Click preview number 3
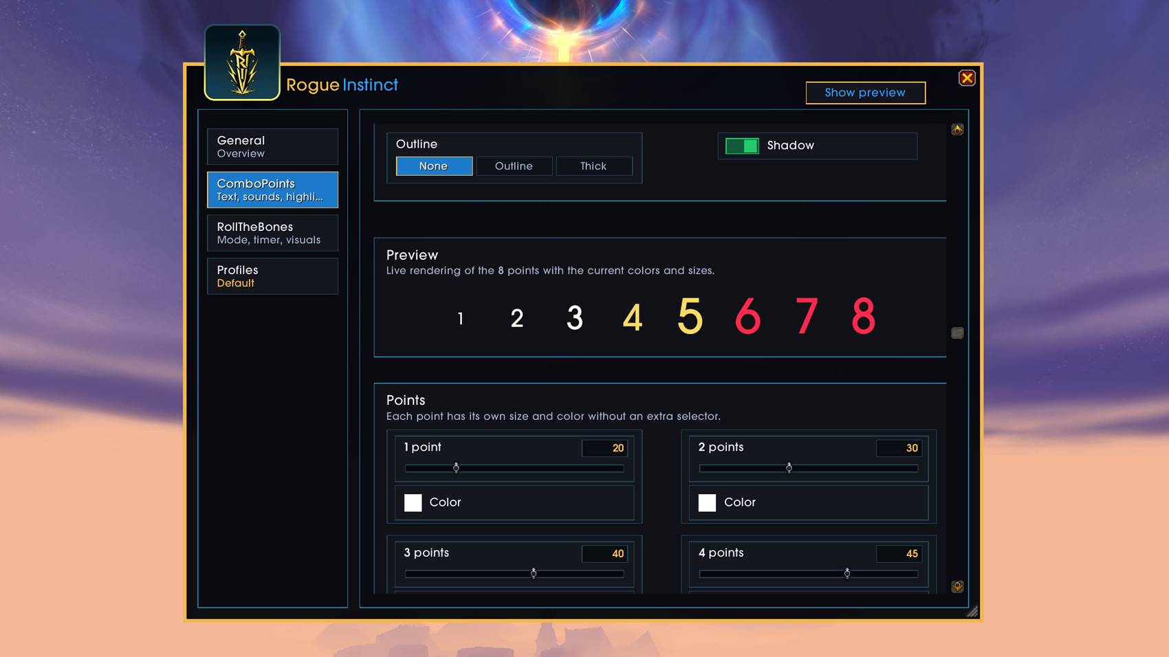Viewport: 1169px width, 657px height. [575, 318]
